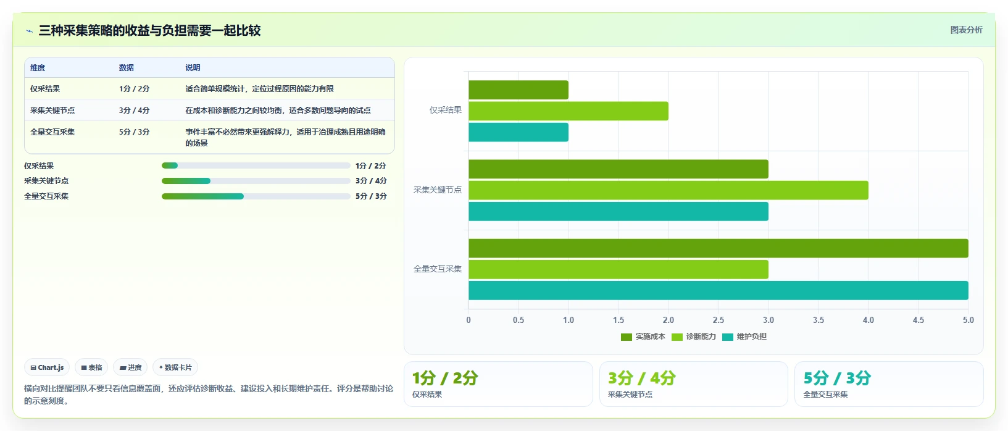Screen dimensions: 1008x431
Task: Click the 仅采结果 label on the chart y-axis
Action: (446, 111)
